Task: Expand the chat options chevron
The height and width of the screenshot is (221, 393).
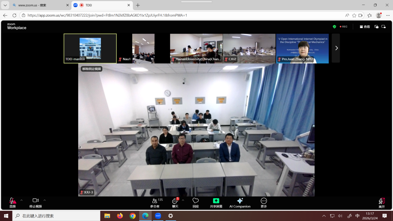Action: [183, 200]
